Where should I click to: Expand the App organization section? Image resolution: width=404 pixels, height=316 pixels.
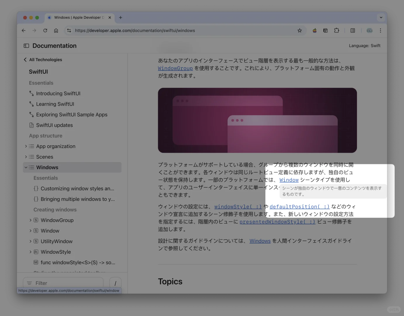[x=26, y=146]
